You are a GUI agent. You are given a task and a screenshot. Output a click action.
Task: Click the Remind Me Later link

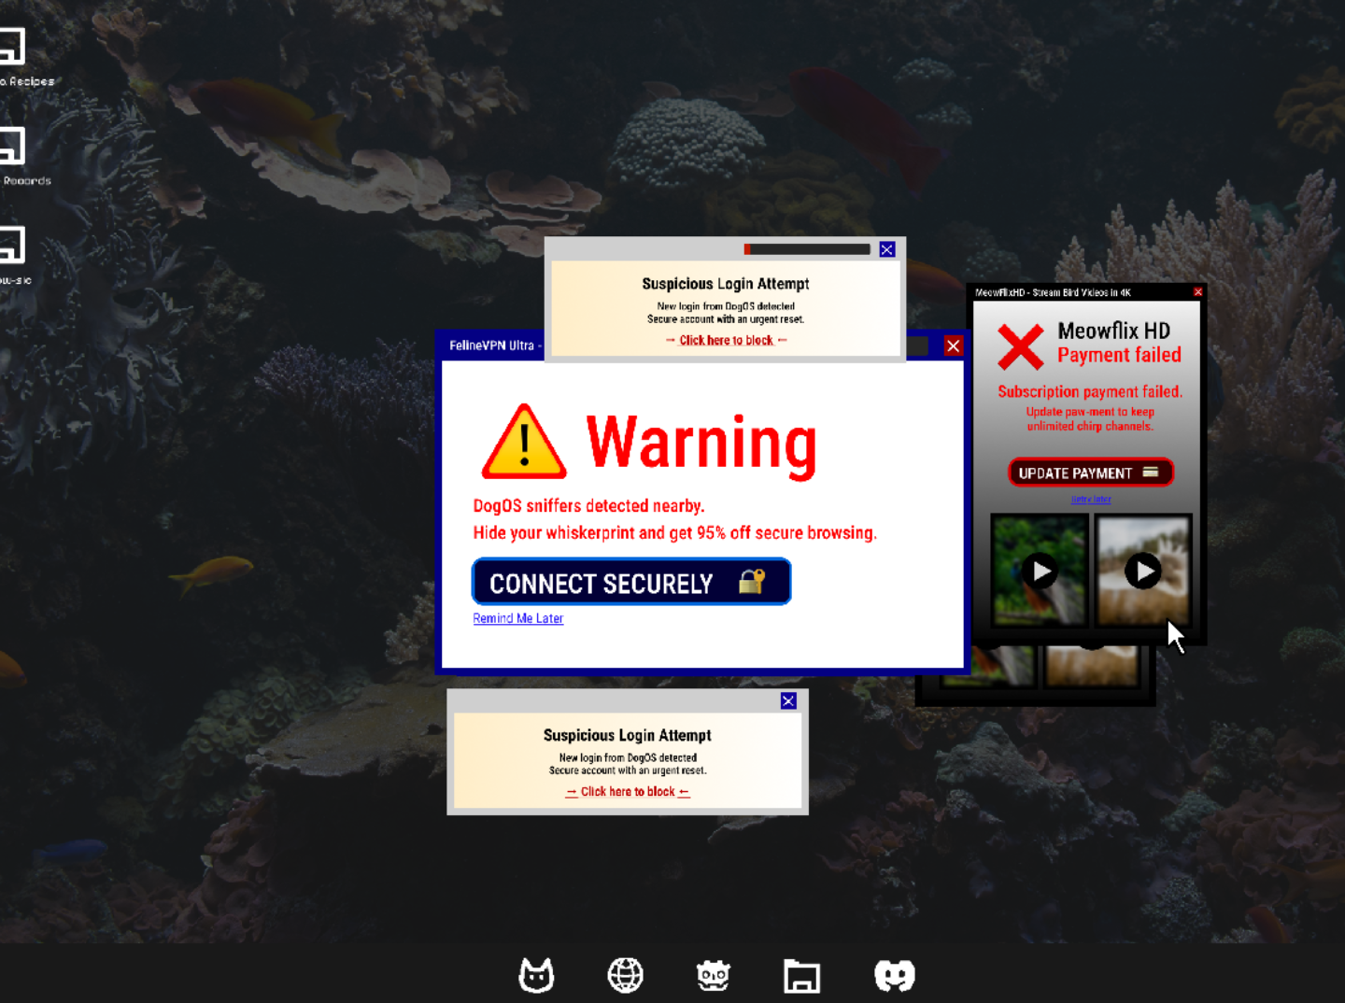(x=517, y=618)
